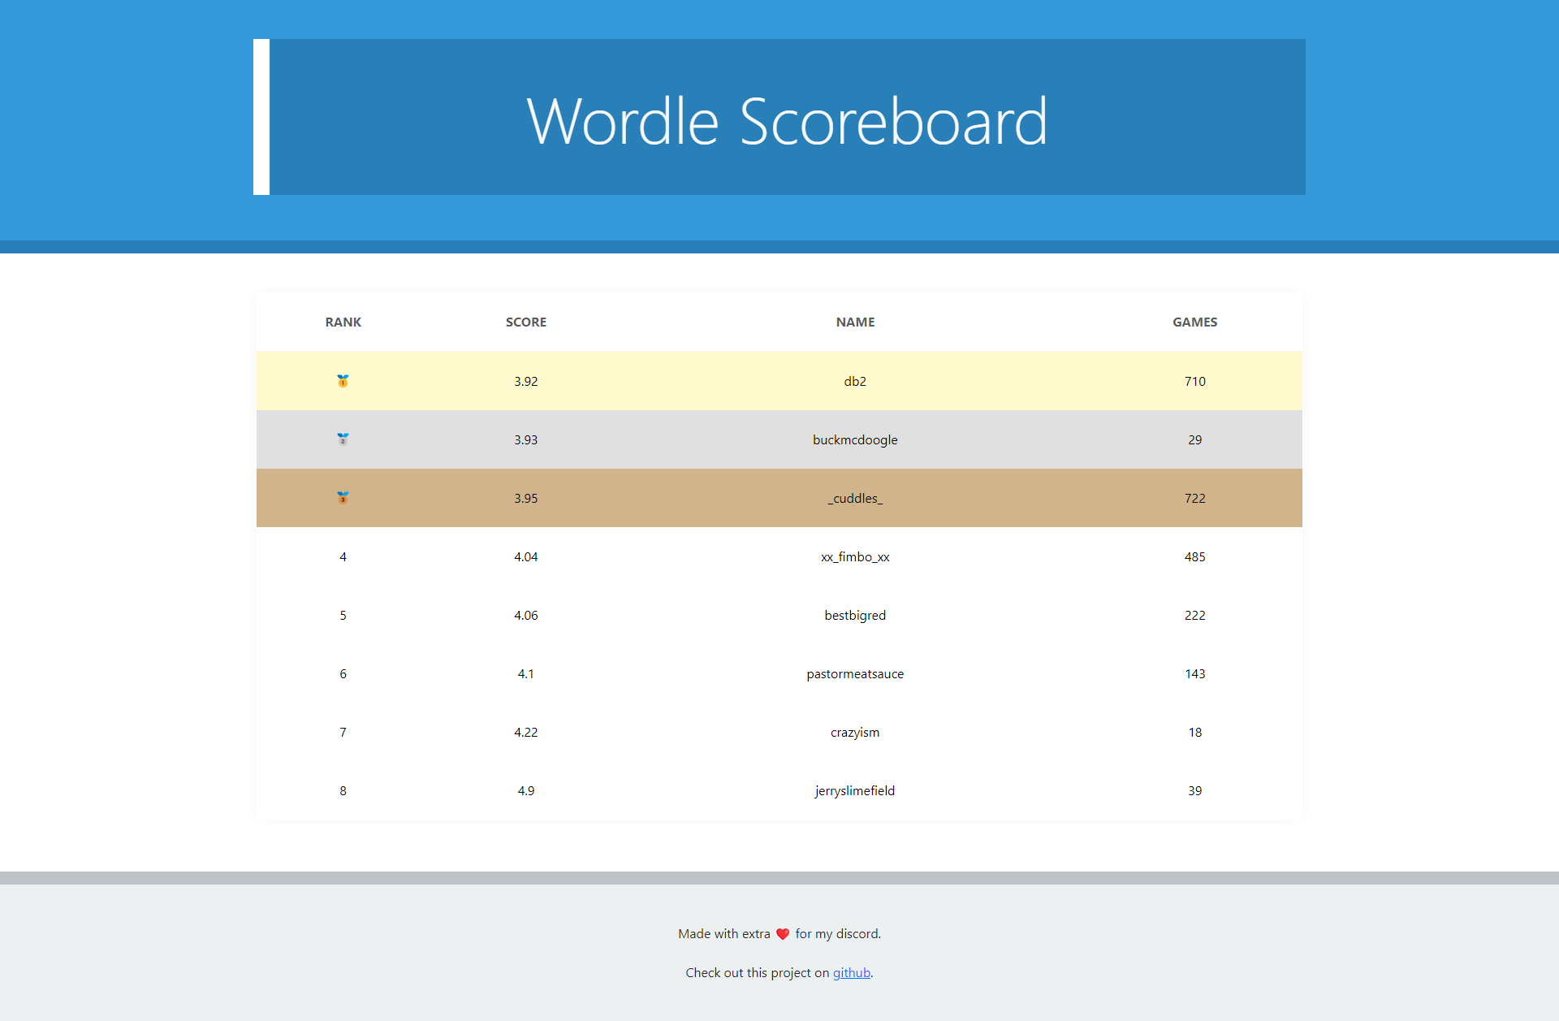
Task: Click the 722 games count cell
Action: tap(1194, 498)
